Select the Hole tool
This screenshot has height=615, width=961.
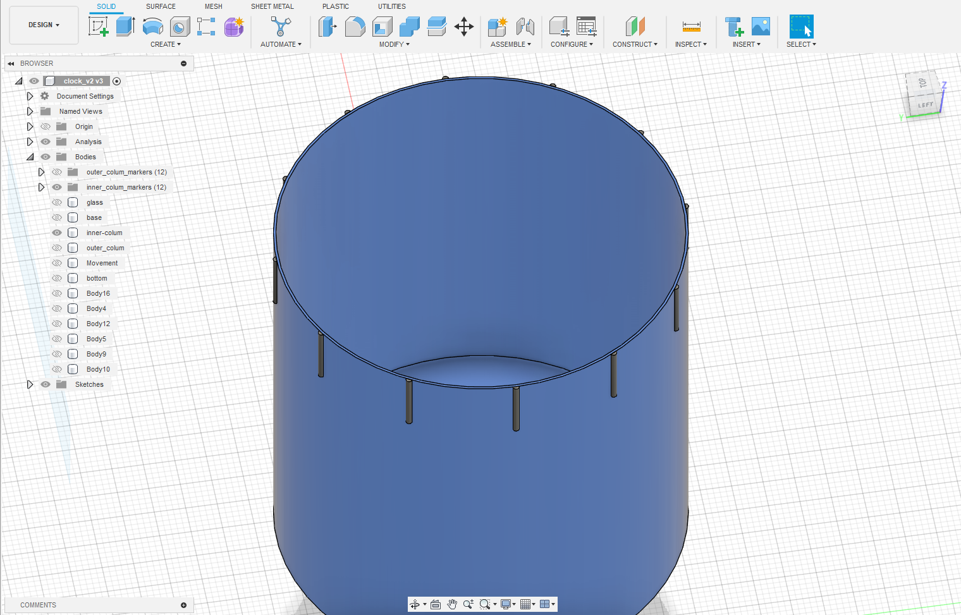point(180,27)
